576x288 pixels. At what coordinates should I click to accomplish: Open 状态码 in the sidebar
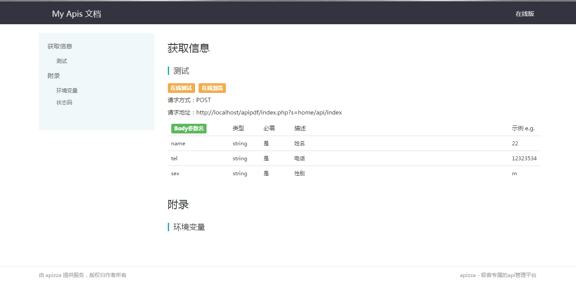64,103
